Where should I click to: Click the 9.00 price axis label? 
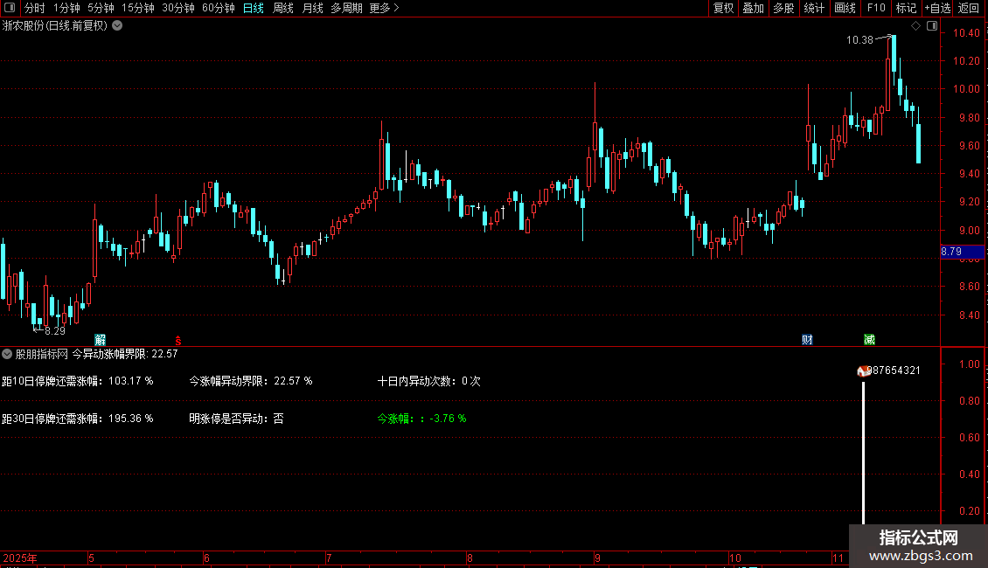(970, 230)
